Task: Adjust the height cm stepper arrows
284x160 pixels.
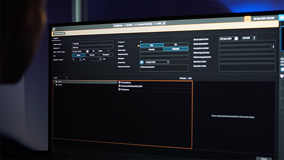Action: click(x=101, y=59)
